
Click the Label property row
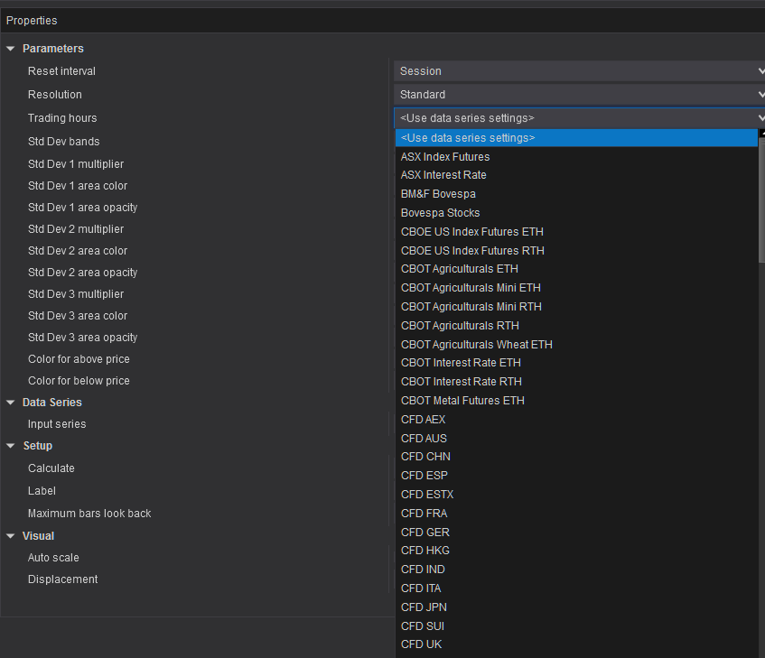[42, 491]
